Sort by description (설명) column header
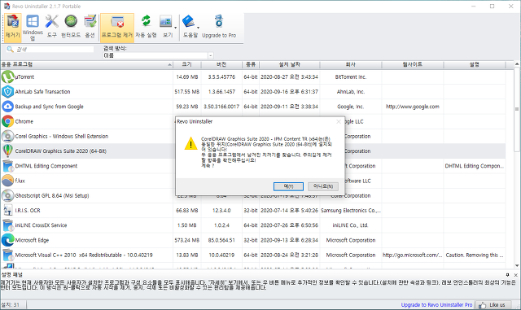This screenshot has height=310, width=521. click(x=475, y=64)
